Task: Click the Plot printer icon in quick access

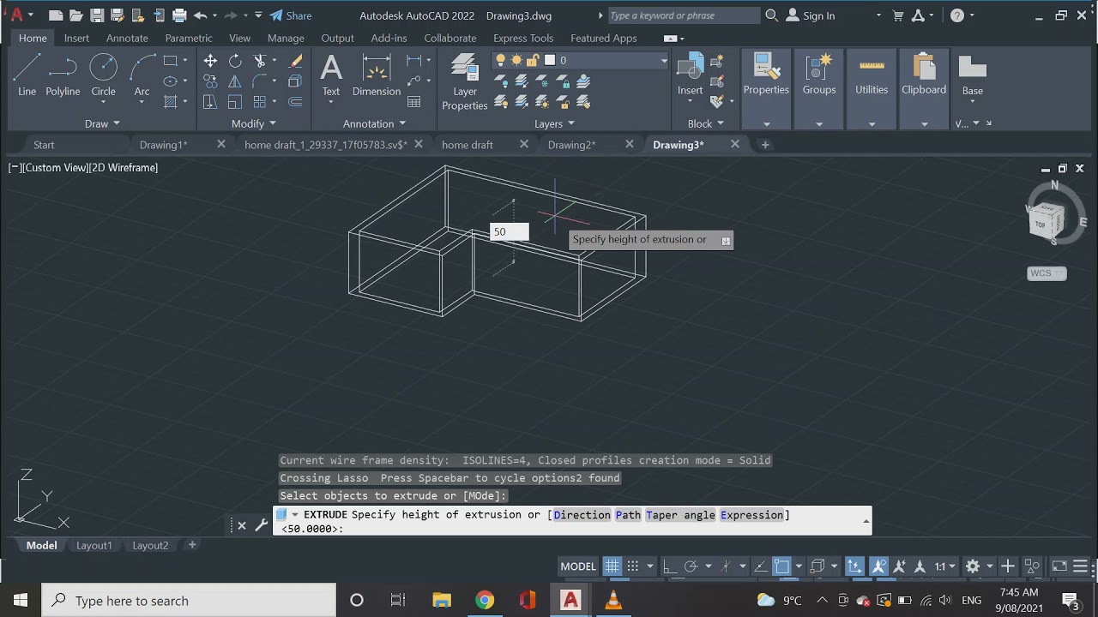Action: point(179,15)
